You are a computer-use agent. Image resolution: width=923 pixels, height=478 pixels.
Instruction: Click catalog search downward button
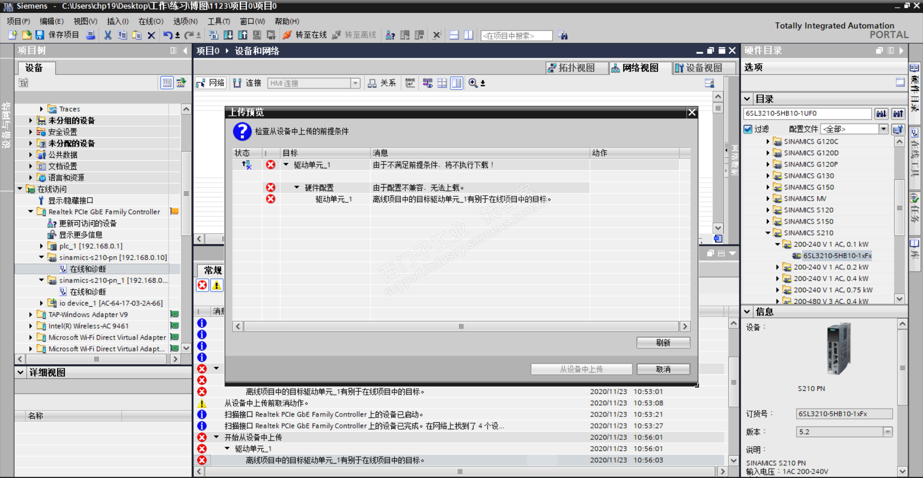coord(881,113)
